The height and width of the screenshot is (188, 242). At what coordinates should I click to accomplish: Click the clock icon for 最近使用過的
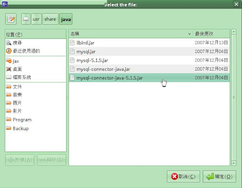[9, 51]
